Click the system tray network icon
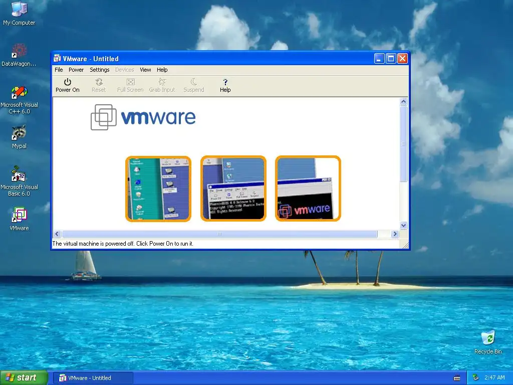Image resolution: width=513 pixels, height=385 pixels. [x=476, y=378]
